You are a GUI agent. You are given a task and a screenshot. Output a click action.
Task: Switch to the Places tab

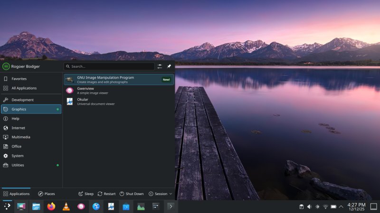[x=47, y=194]
